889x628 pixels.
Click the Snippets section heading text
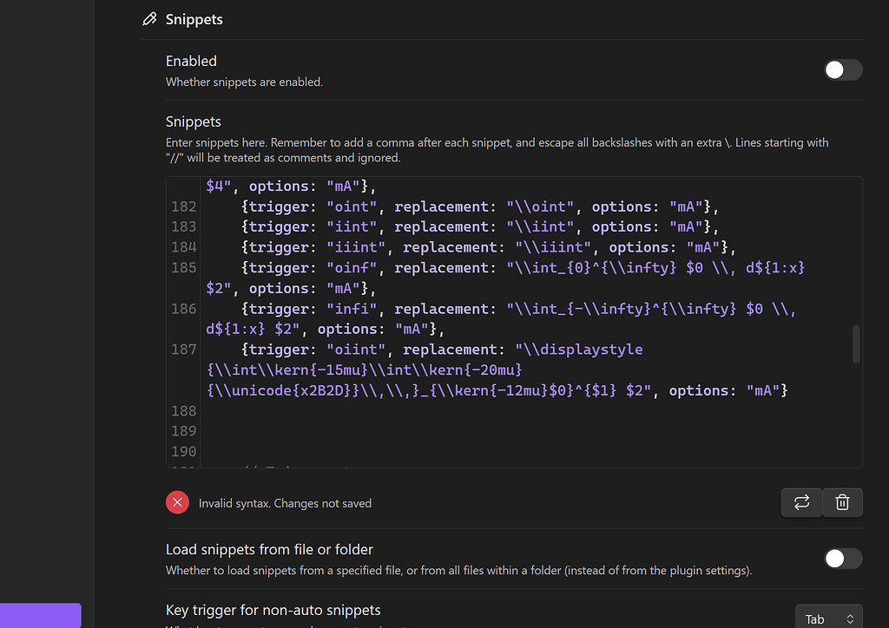click(x=194, y=19)
